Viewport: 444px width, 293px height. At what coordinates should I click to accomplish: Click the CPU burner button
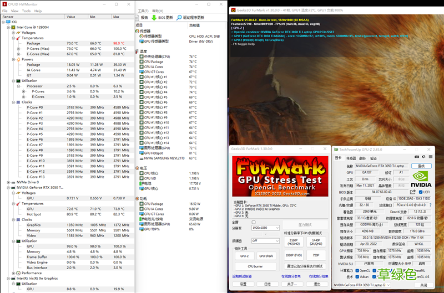pyautogui.click(x=255, y=266)
